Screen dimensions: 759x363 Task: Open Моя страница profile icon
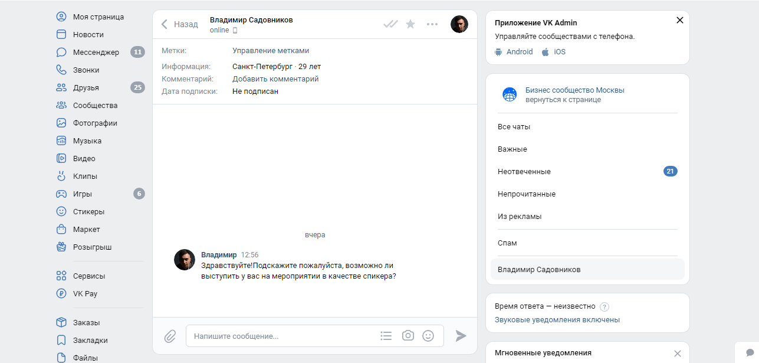[61, 17]
